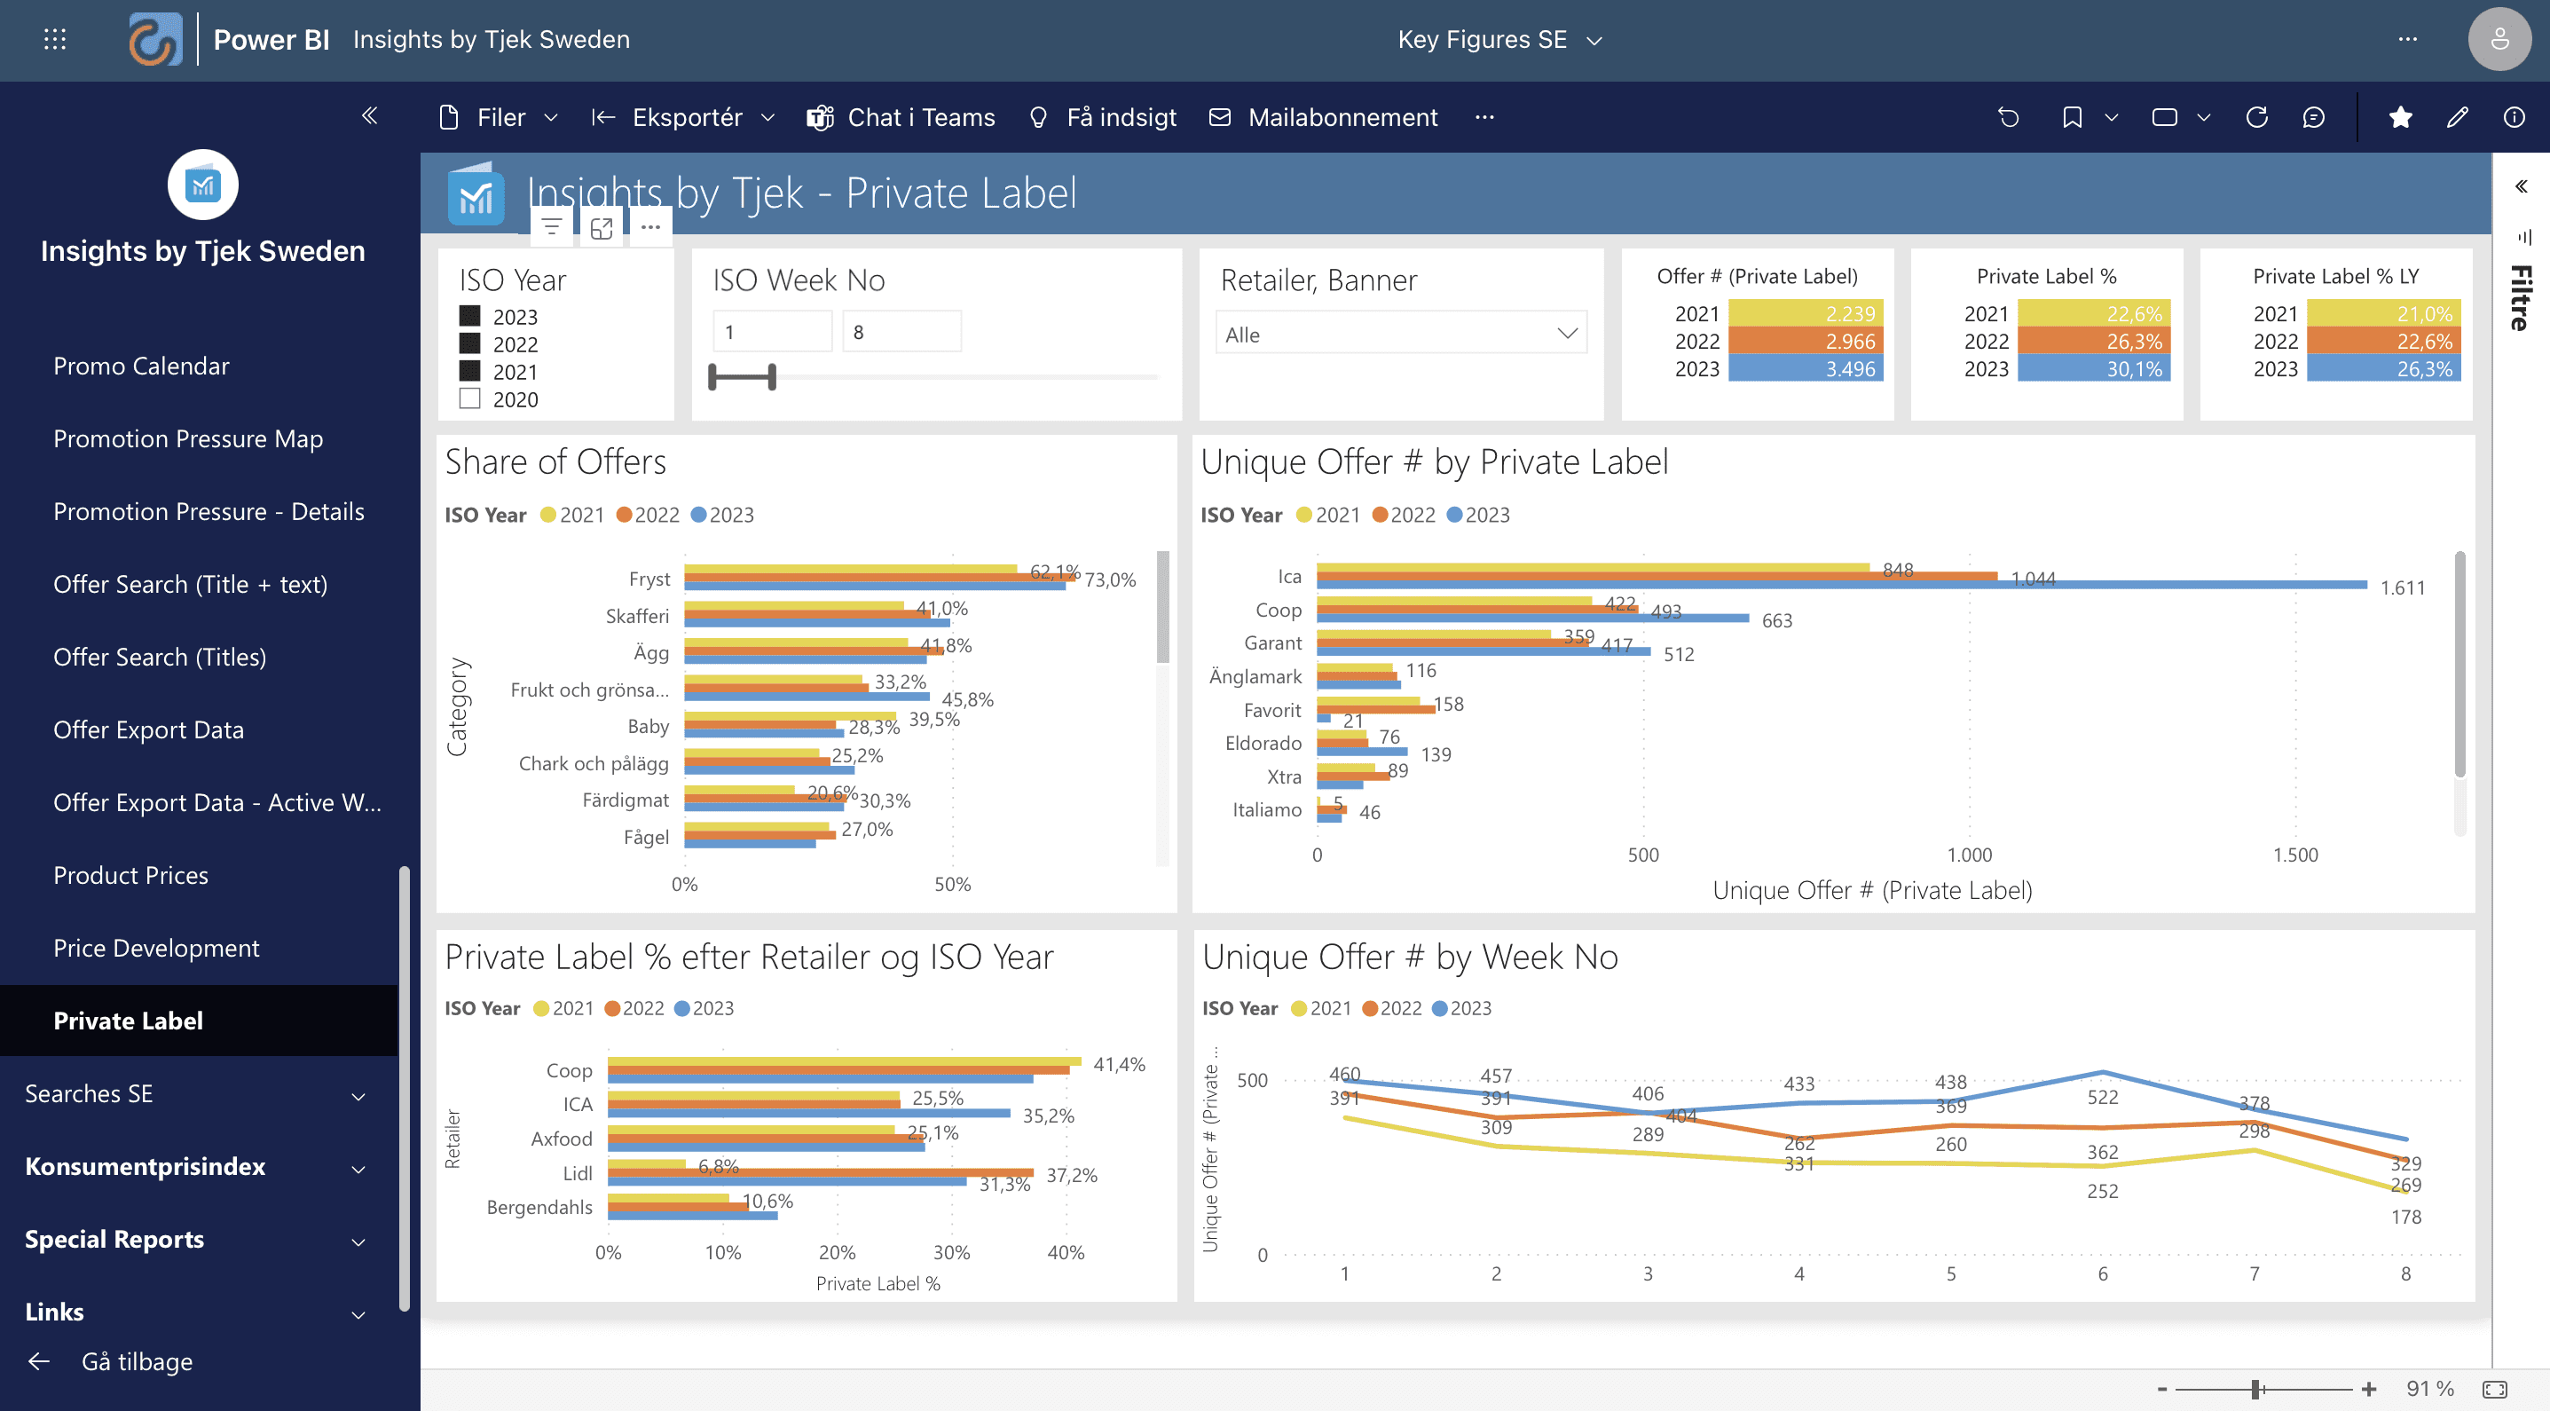
Task: Click the edit pencil icon
Action: coord(2457,118)
